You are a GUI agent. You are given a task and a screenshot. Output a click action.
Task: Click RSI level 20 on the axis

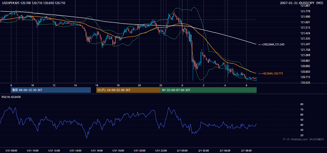[302, 135]
